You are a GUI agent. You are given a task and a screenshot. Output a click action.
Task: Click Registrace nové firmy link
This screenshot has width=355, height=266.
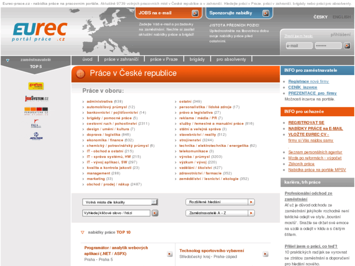(308, 82)
